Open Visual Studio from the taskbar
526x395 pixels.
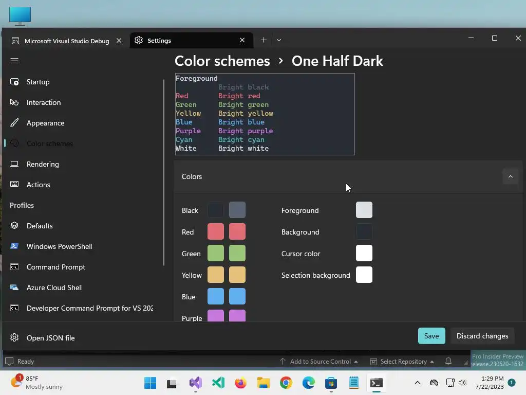coord(196,383)
